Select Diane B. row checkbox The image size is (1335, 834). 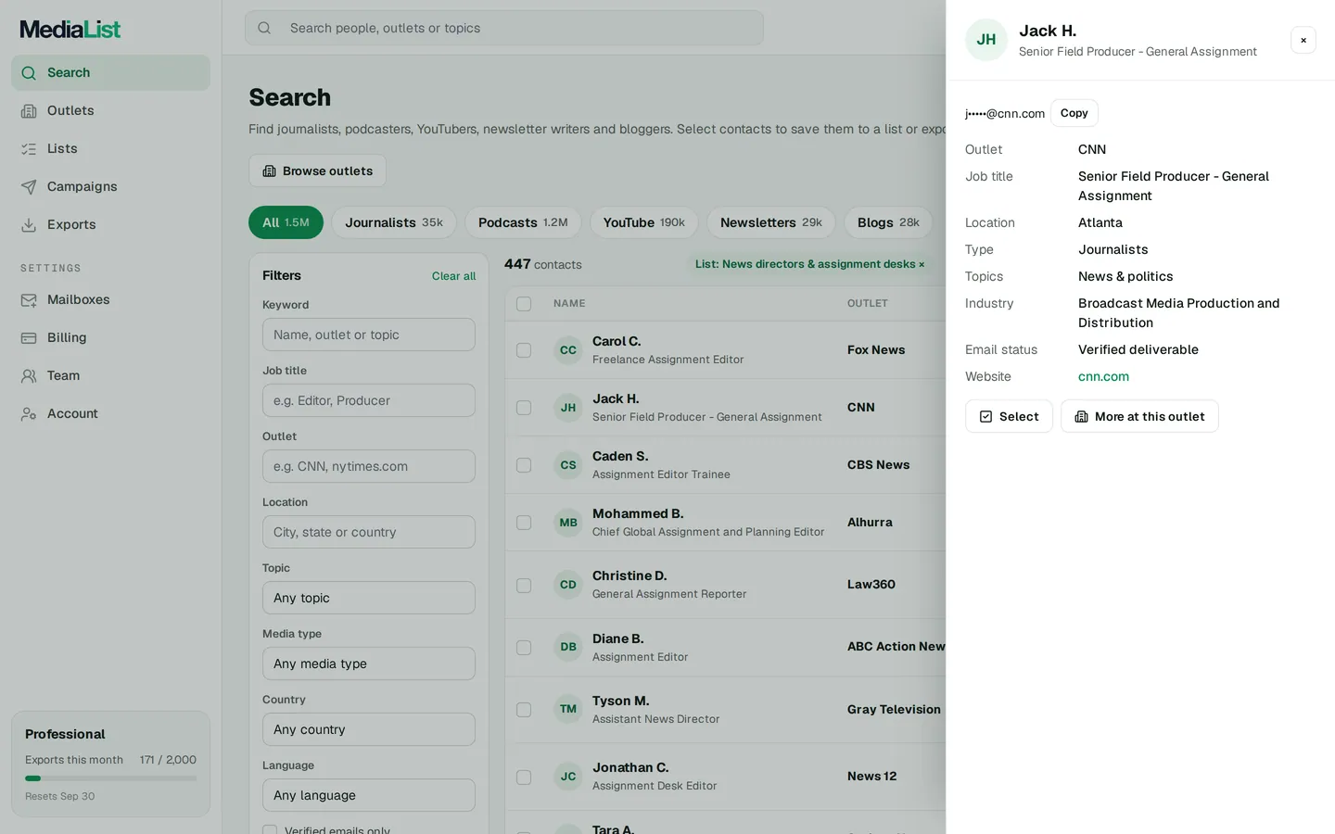coord(524,648)
